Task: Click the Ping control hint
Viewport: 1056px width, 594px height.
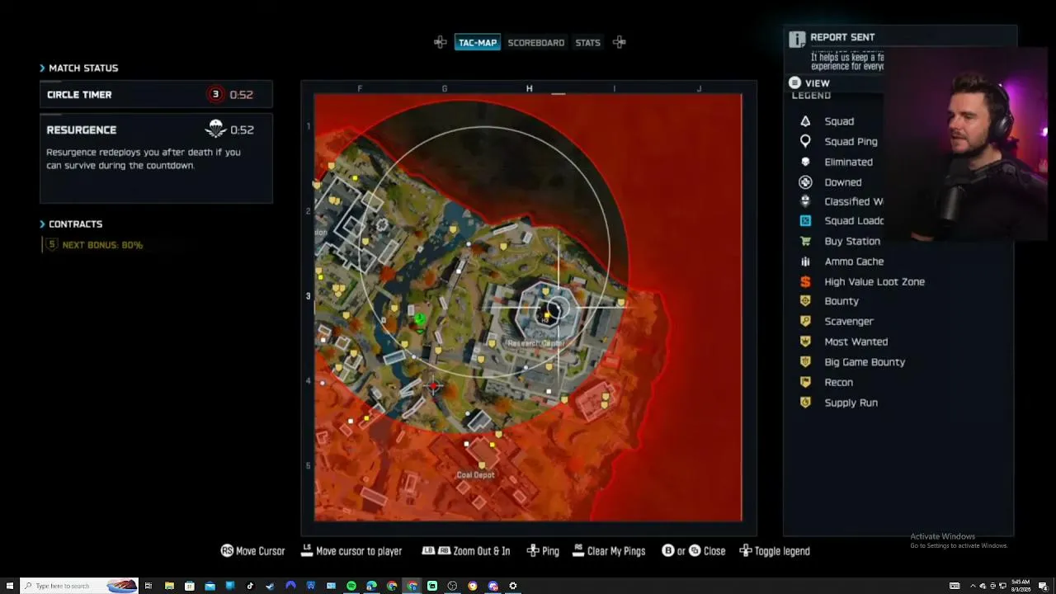Action: click(543, 551)
